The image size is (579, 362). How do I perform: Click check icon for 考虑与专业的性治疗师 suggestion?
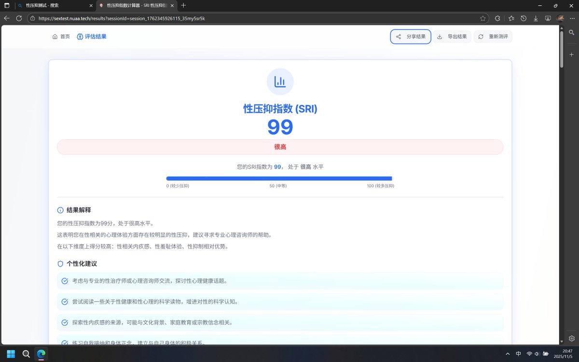pos(65,281)
